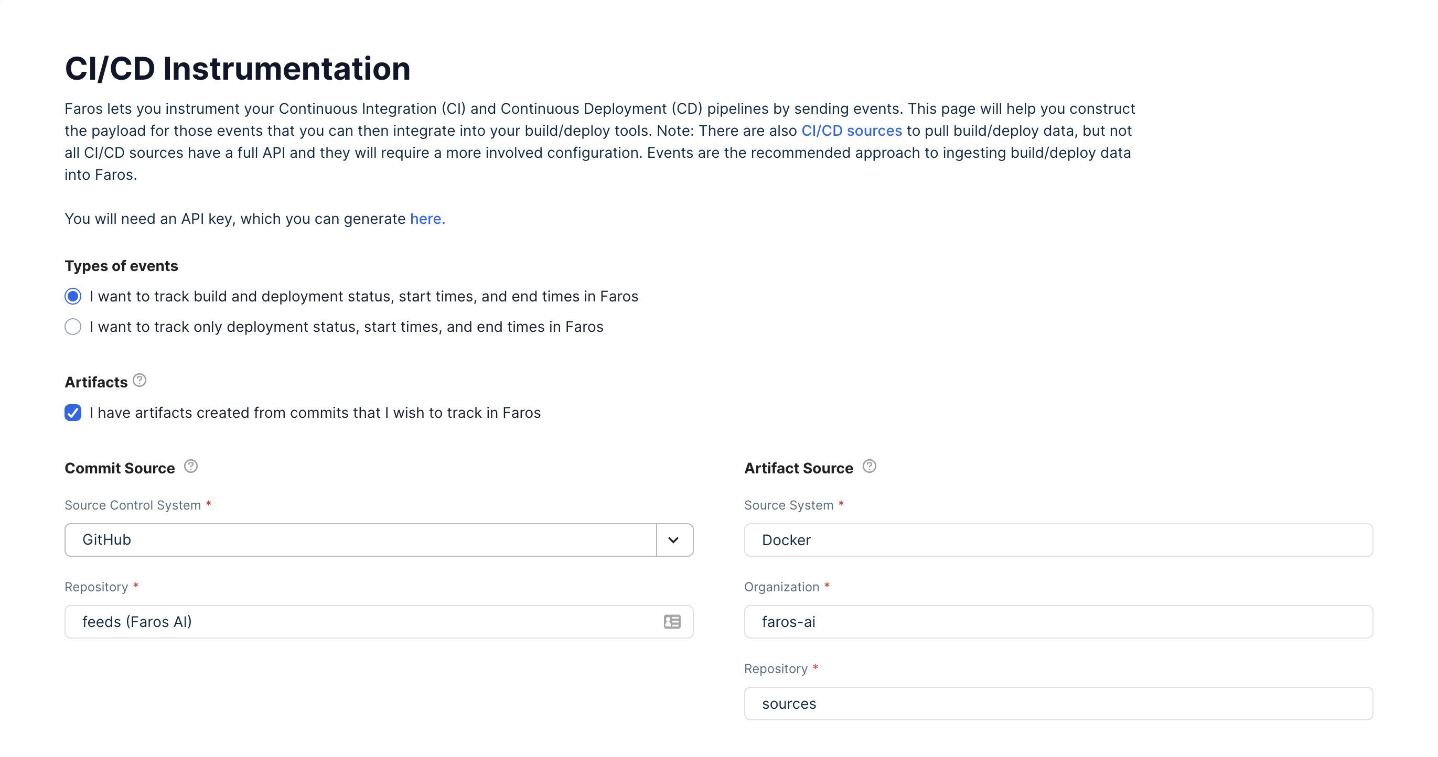Open the CI/CD sources link
1438x757 pixels.
[x=851, y=131]
